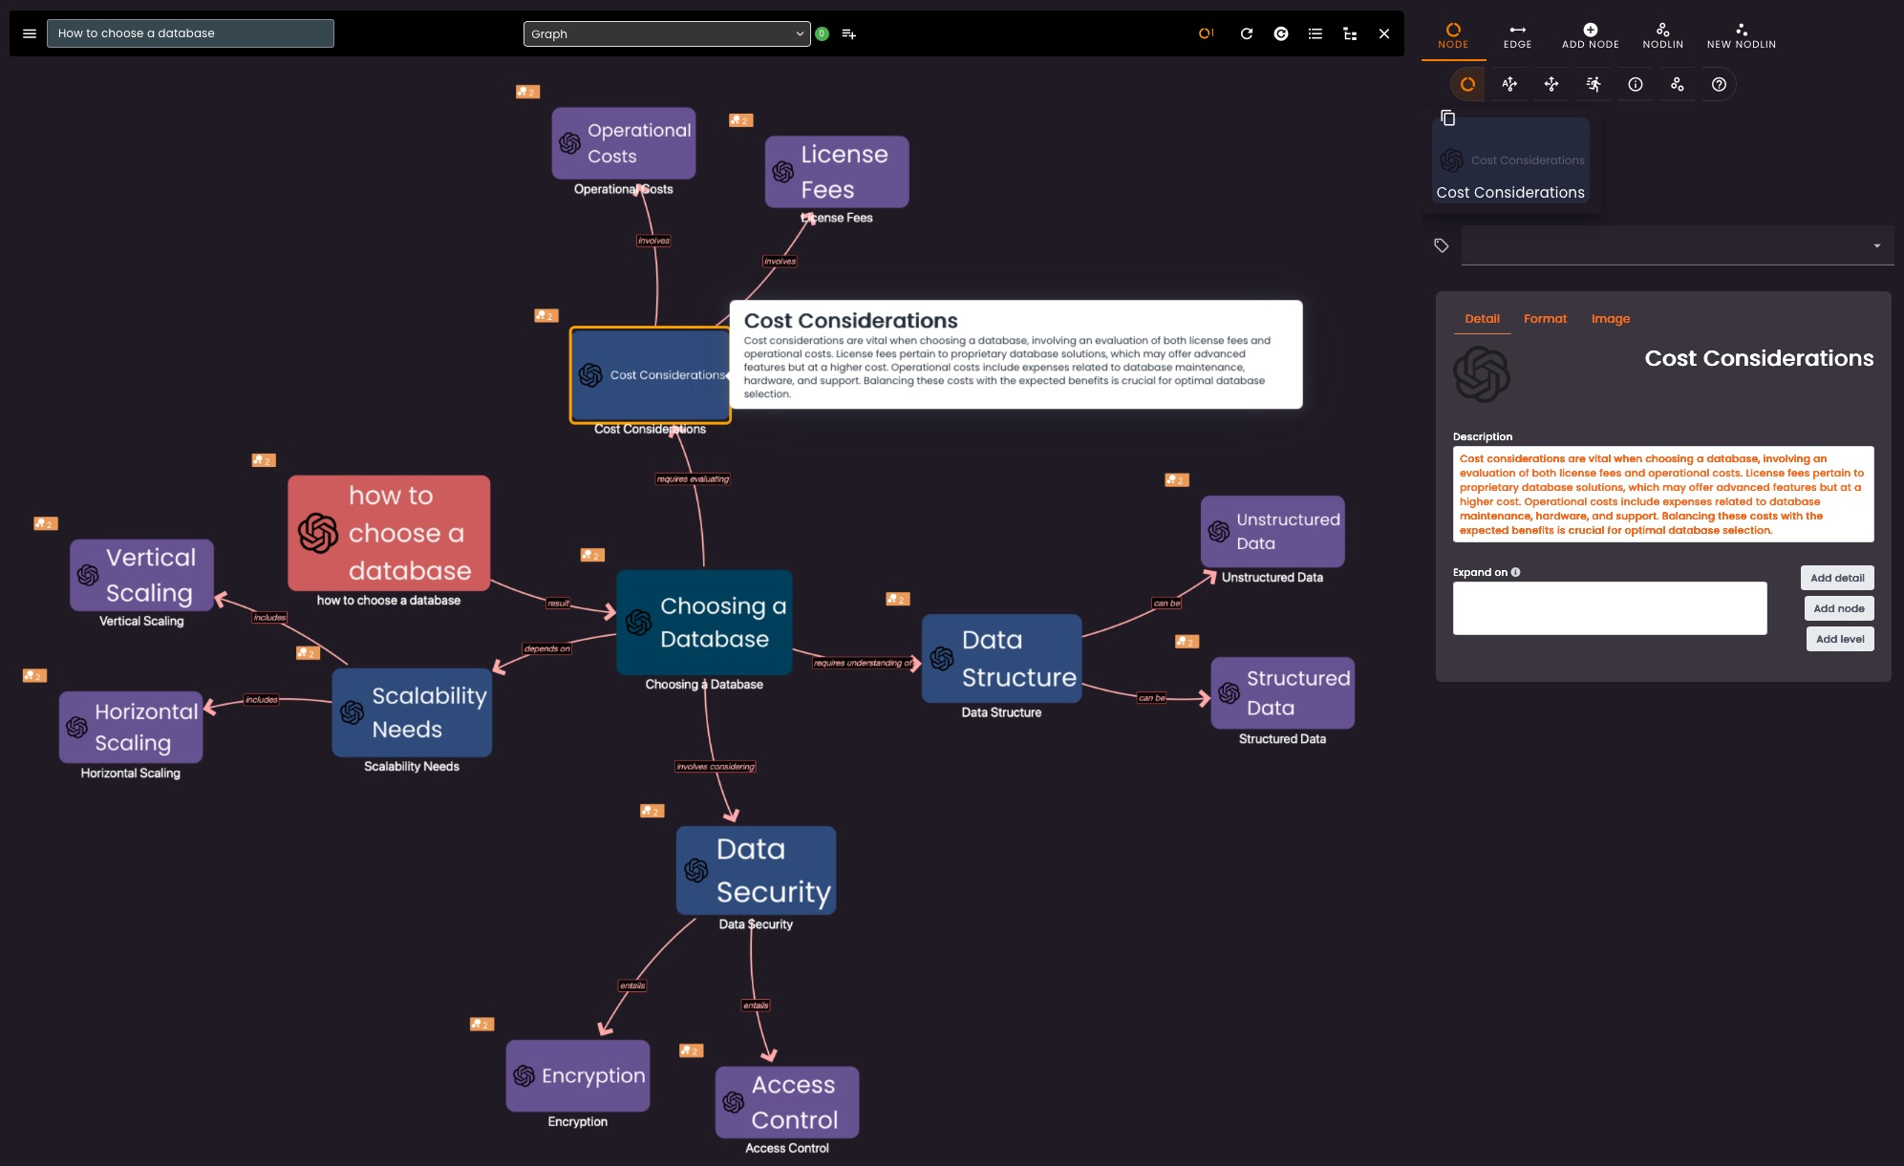Viewport: 1904px width, 1166px height.
Task: Toggle the orange node-count indicator
Action: click(x=1206, y=33)
